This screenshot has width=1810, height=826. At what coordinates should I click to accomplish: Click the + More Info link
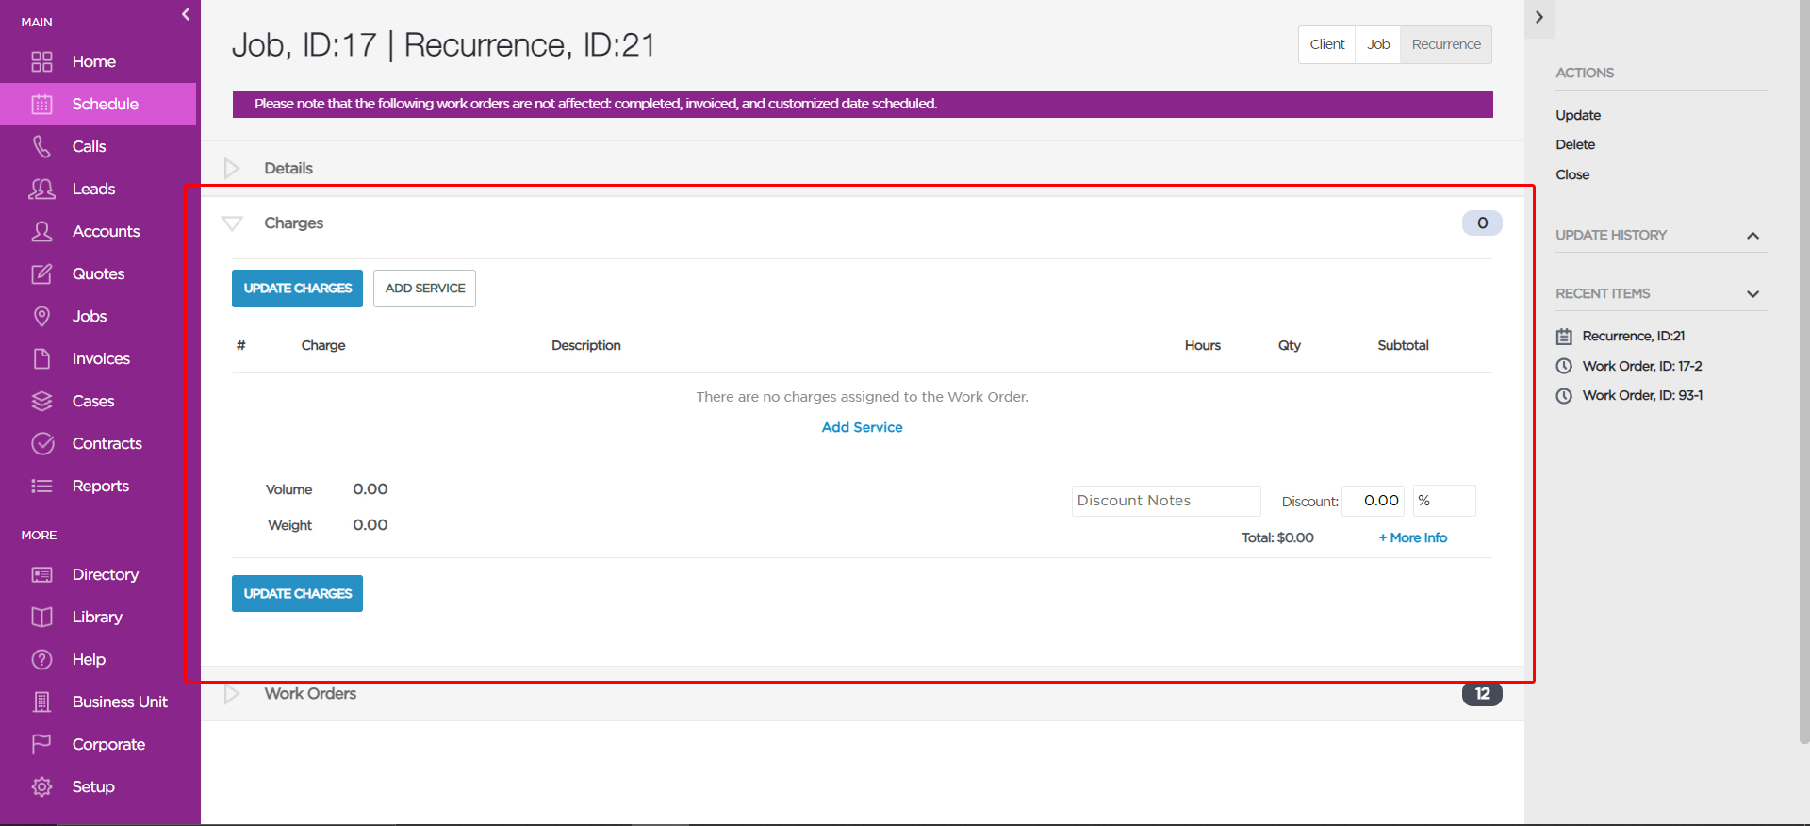pyautogui.click(x=1412, y=537)
